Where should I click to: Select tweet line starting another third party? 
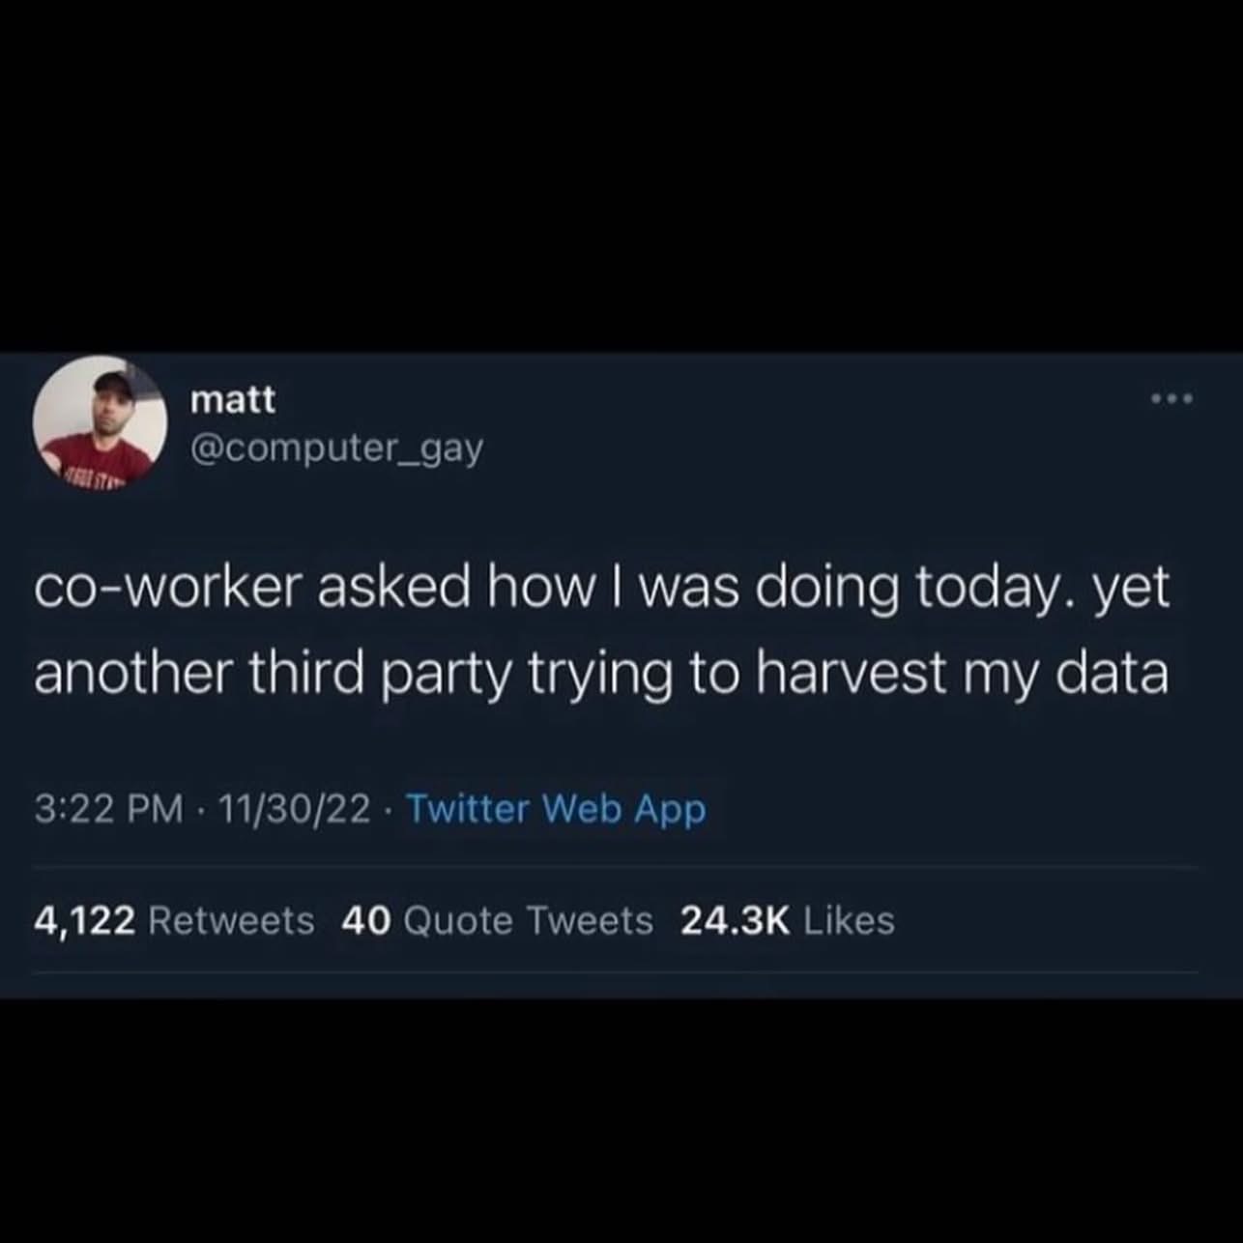click(601, 675)
